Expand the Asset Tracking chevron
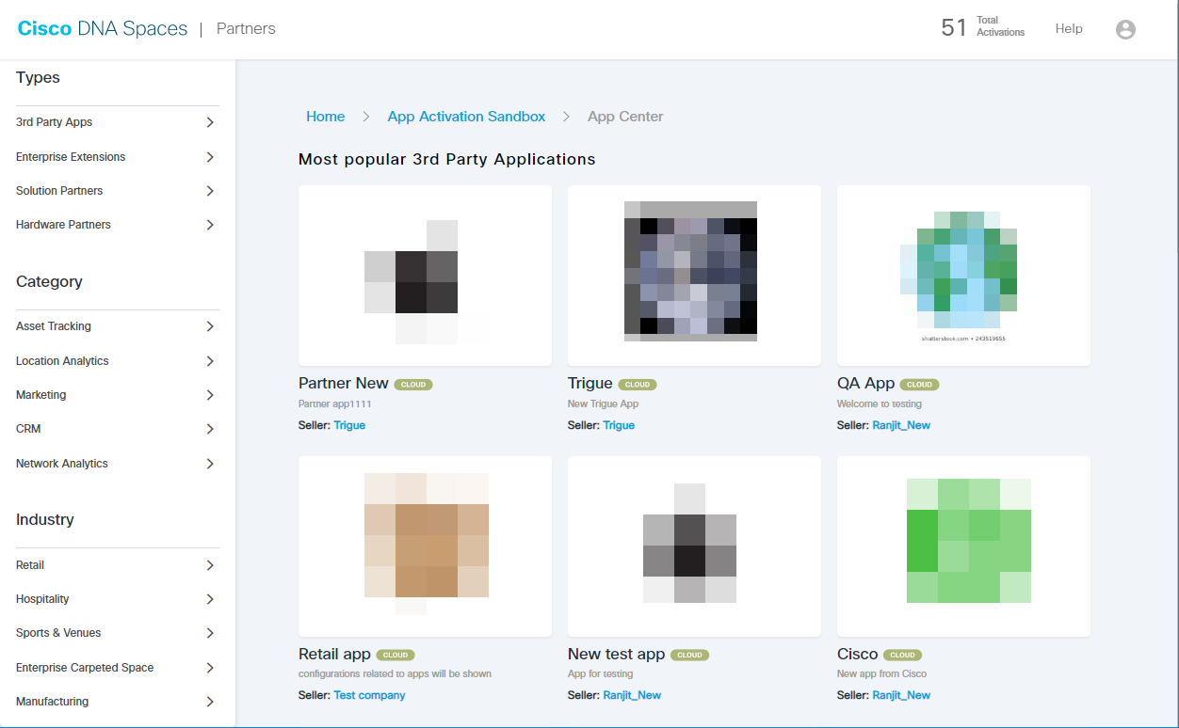1179x728 pixels. [210, 326]
